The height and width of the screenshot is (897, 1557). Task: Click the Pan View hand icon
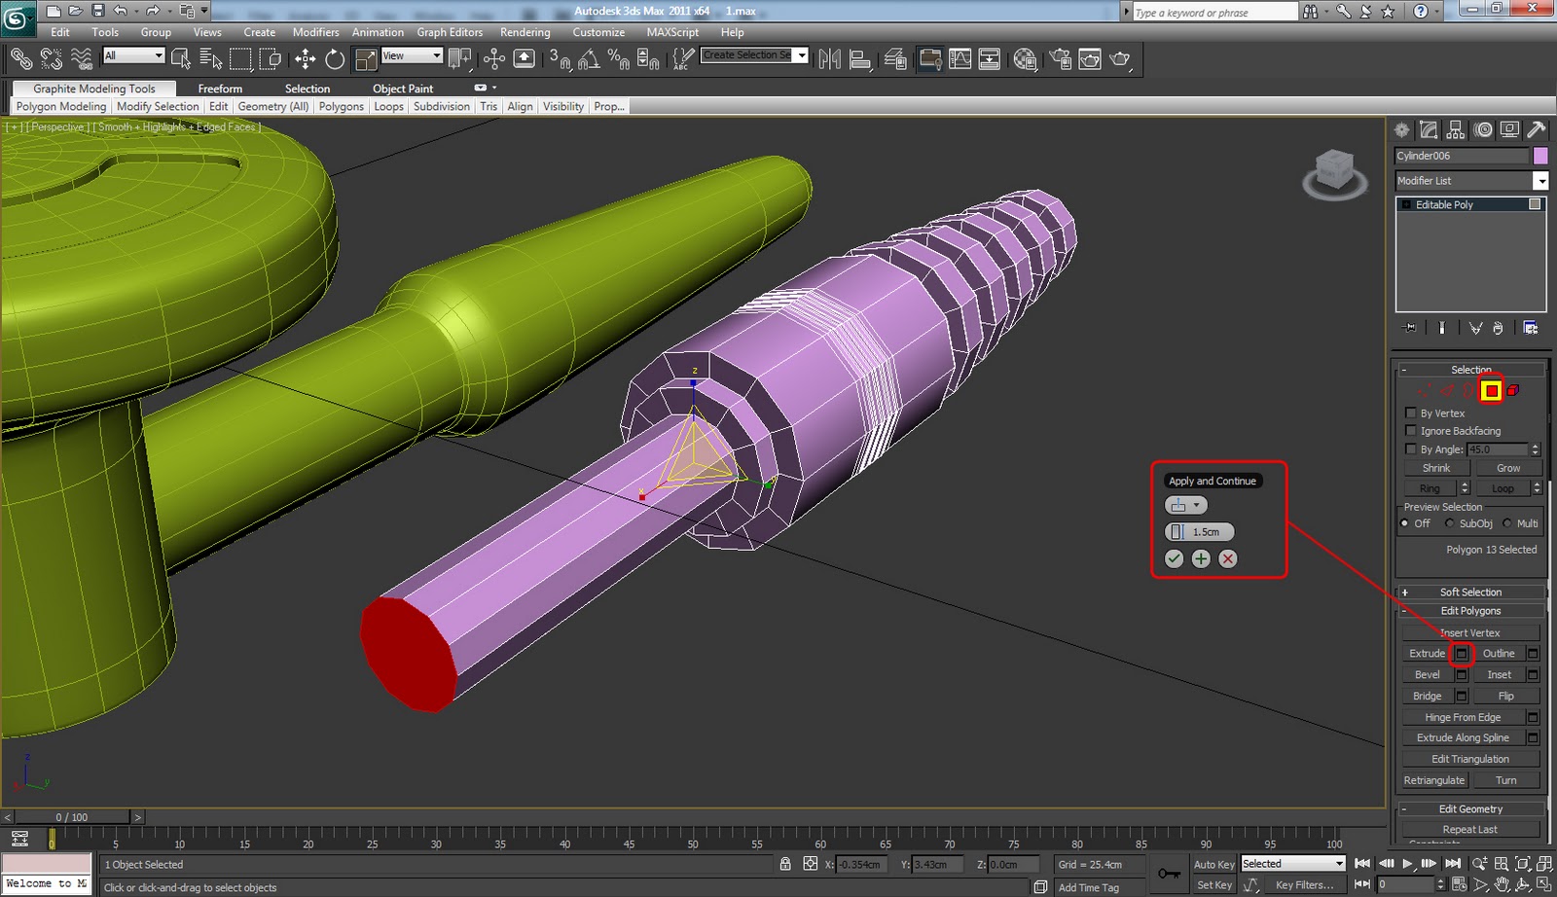click(x=1503, y=884)
